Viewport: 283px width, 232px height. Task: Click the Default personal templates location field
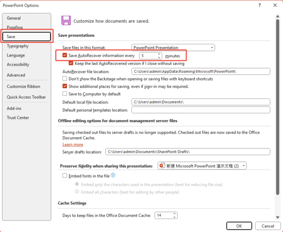(201, 110)
